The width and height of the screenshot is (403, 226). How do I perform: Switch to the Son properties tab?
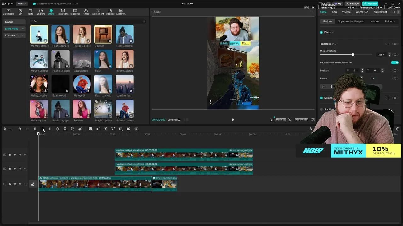[334, 12]
